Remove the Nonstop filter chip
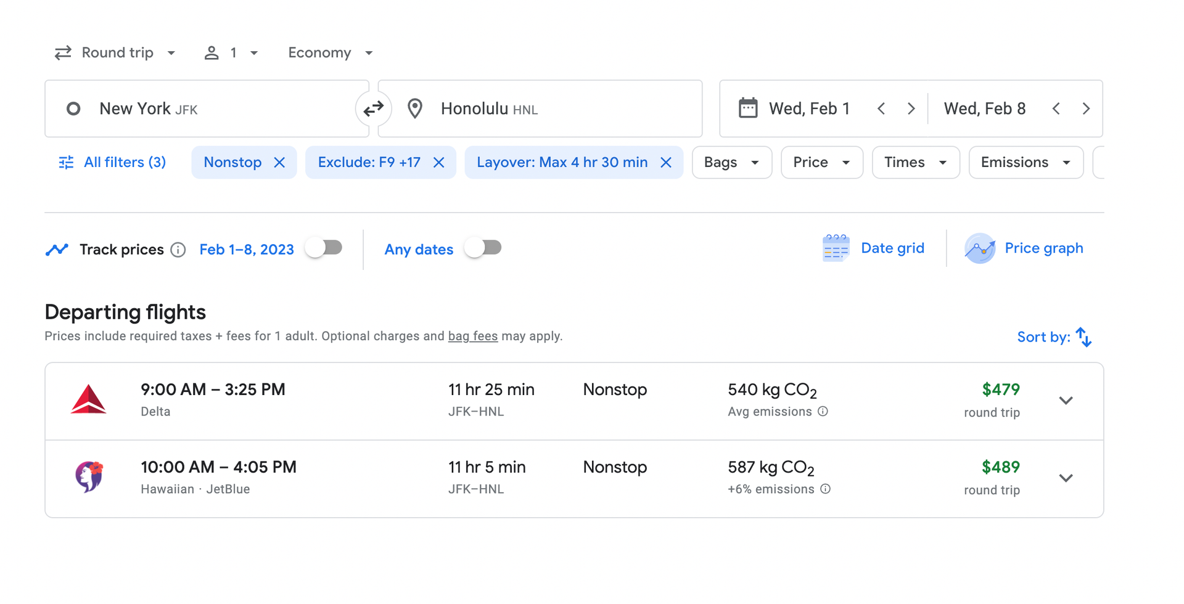The height and width of the screenshot is (604, 1184). pyautogui.click(x=279, y=163)
